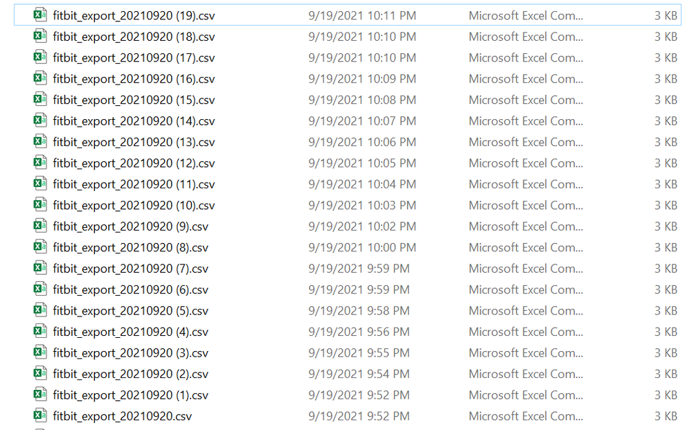Click the 3 KB size for (5).csv
Screen dimensions: 692x430
coord(666,311)
